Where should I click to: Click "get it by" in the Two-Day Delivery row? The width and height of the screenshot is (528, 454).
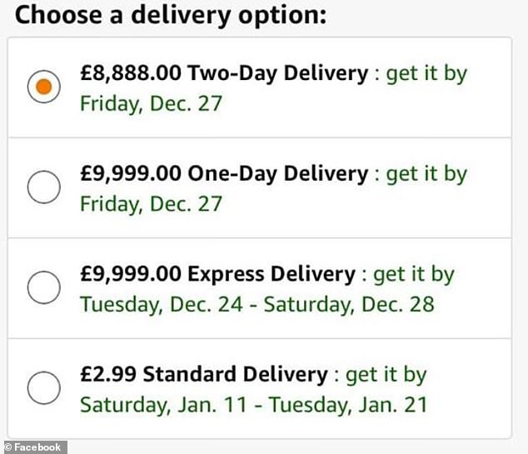click(x=426, y=73)
